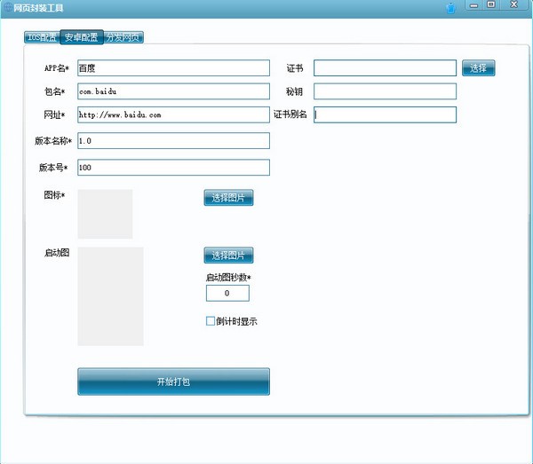The height and width of the screenshot is (464, 533).
Task: Minimize the 网页封装工具 window
Action: (473, 5)
